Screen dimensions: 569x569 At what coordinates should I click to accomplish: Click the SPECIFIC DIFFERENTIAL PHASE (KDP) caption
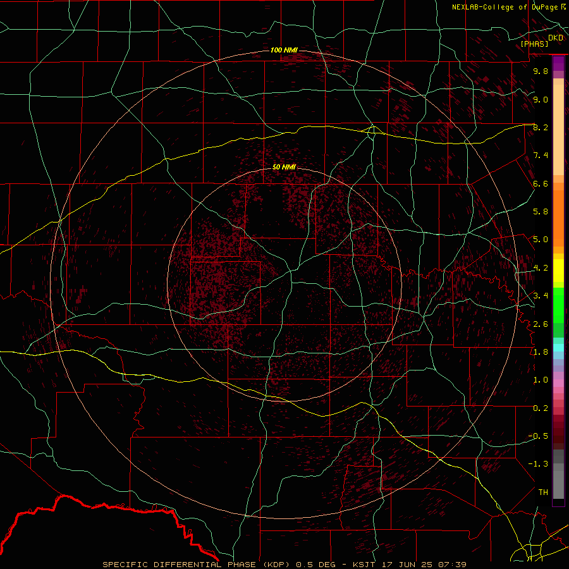197,565
